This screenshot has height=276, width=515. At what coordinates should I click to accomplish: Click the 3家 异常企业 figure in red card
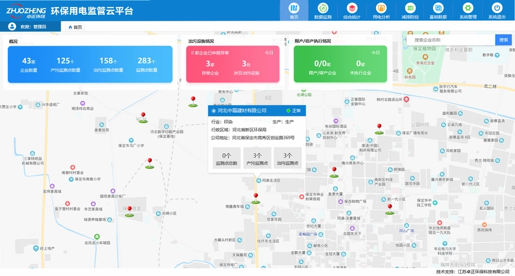click(211, 68)
